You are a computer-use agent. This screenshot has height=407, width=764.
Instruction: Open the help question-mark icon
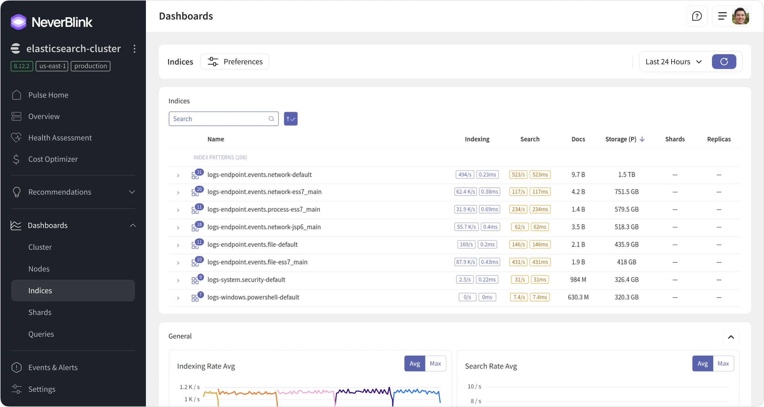[697, 16]
